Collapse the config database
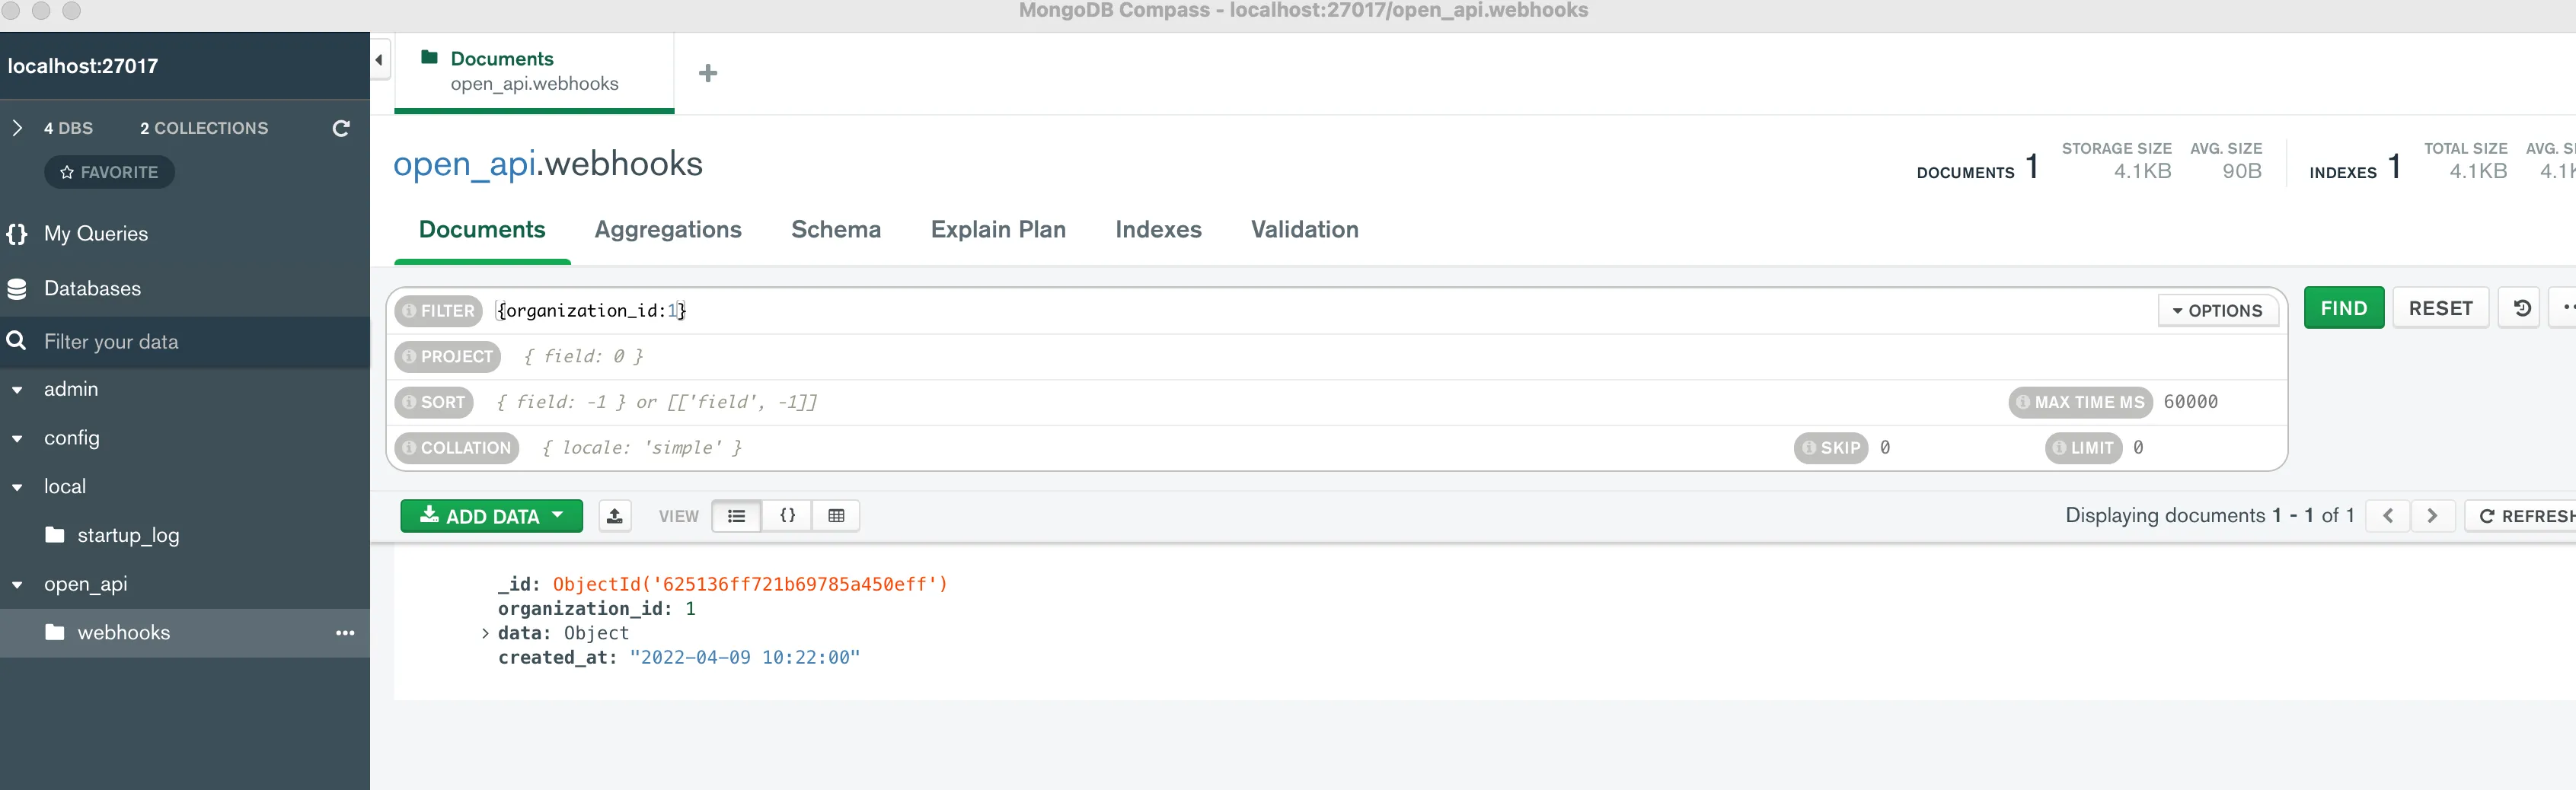2576x790 pixels. [17, 439]
